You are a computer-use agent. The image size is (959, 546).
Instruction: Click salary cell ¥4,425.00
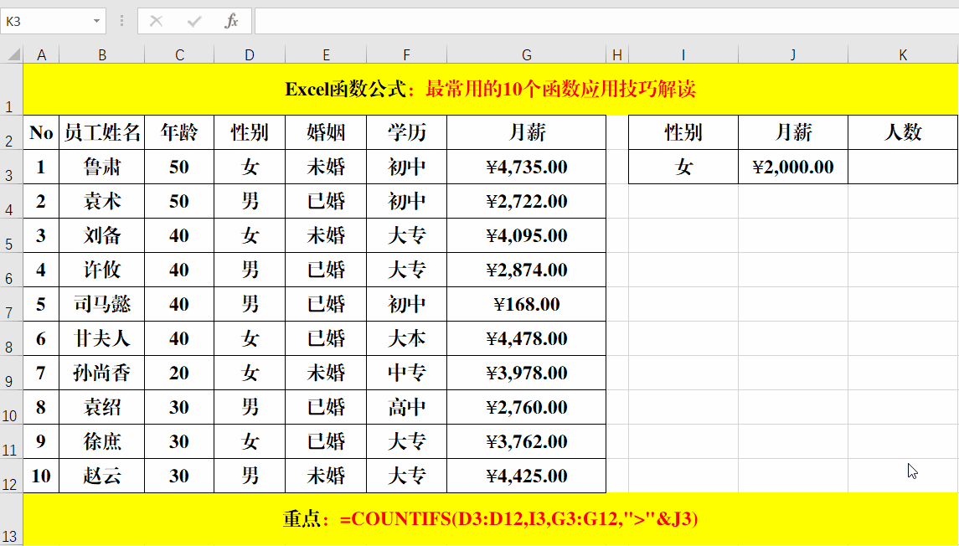[527, 476]
